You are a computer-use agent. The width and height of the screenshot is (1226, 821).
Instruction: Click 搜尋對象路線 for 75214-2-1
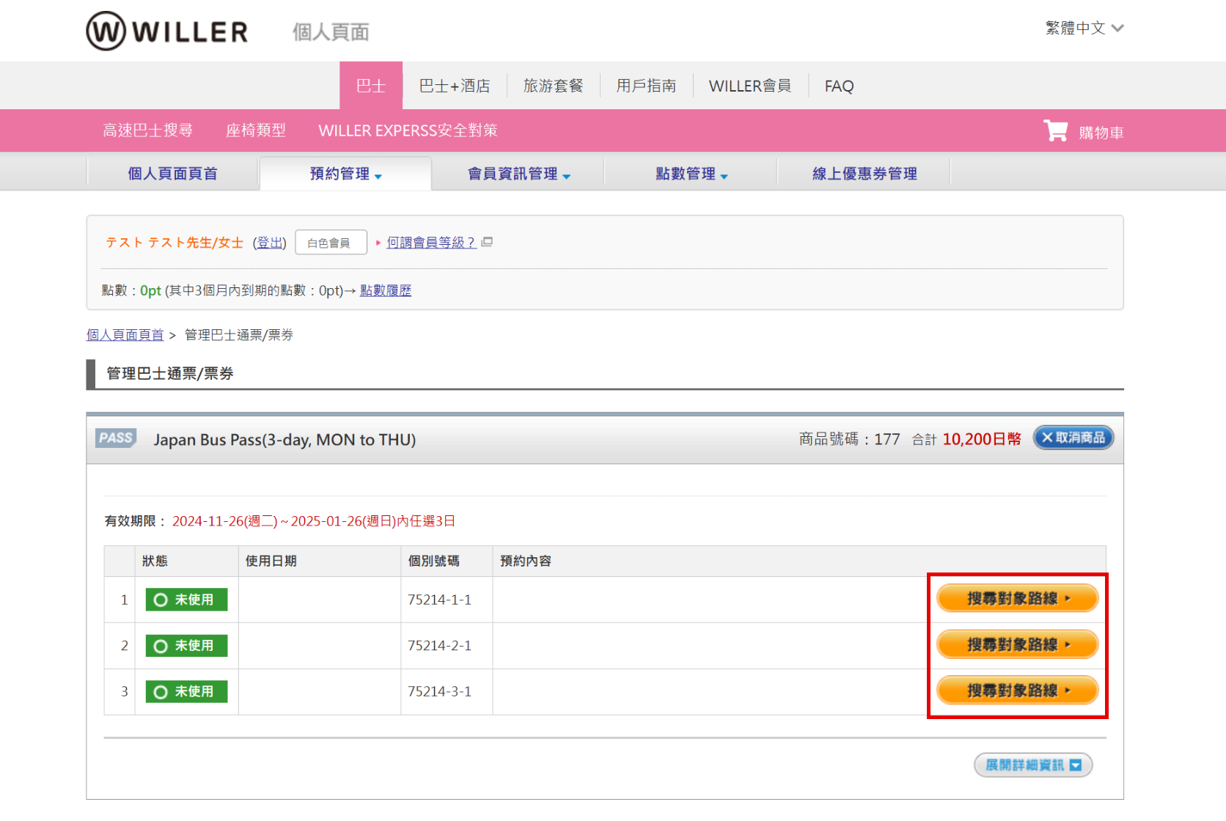pos(1017,644)
